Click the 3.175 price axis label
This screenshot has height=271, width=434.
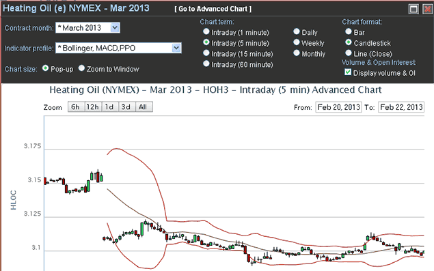click(32, 146)
